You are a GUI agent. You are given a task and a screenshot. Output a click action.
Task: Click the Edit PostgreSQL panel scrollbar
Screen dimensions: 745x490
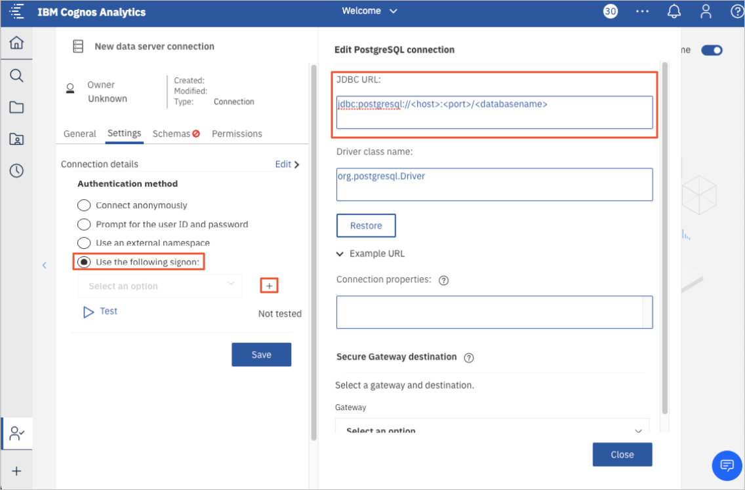(x=665, y=237)
